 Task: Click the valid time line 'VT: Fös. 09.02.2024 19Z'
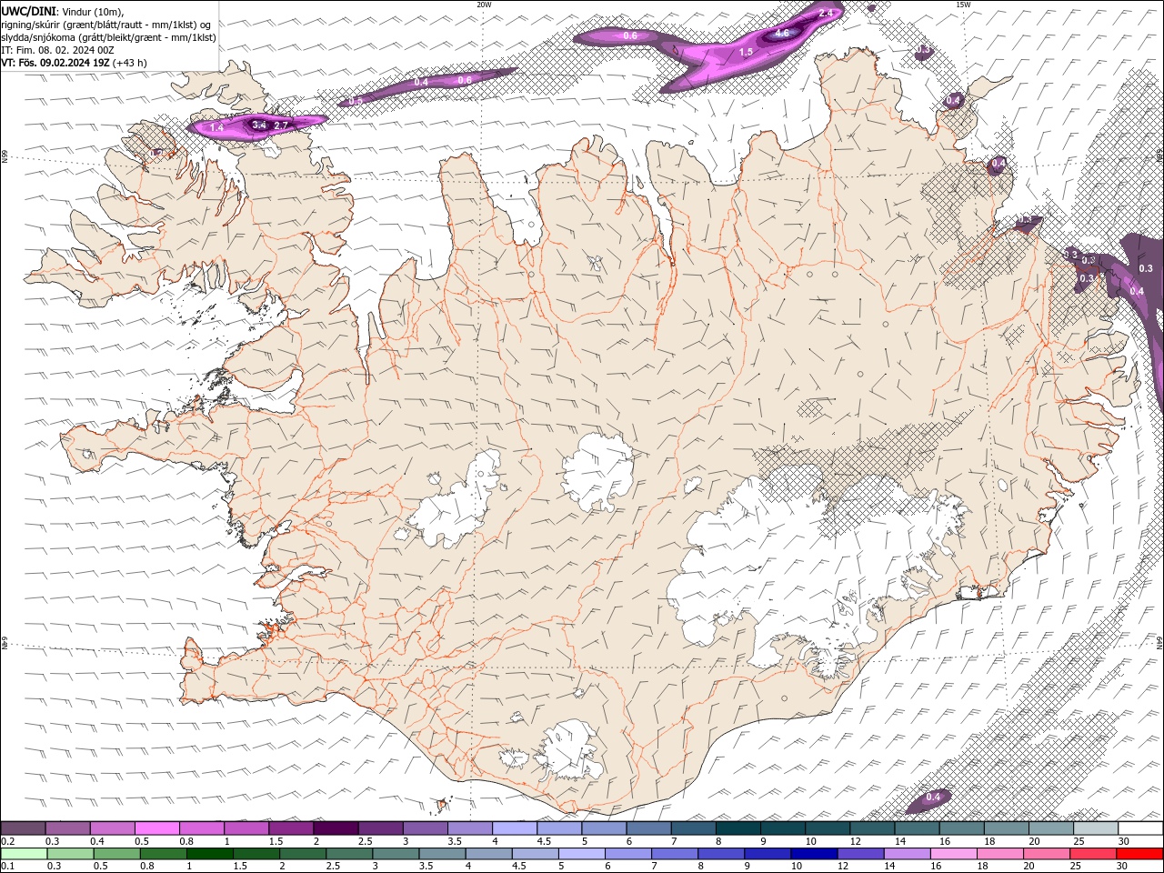click(55, 63)
